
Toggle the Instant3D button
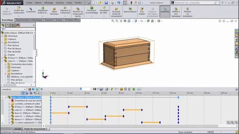click(165, 12)
